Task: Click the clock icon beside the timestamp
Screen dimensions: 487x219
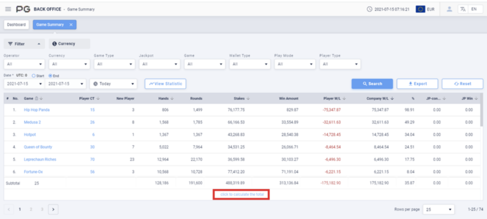Action: [369, 9]
